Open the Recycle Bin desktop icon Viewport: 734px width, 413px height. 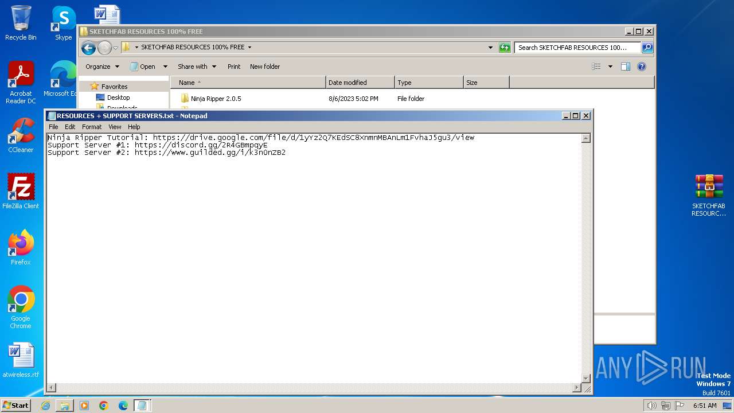click(x=21, y=23)
